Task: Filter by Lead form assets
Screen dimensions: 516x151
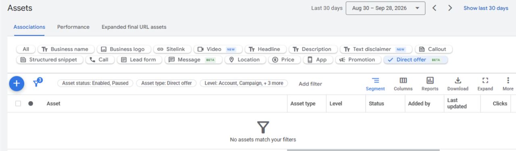Action: tap(139, 60)
